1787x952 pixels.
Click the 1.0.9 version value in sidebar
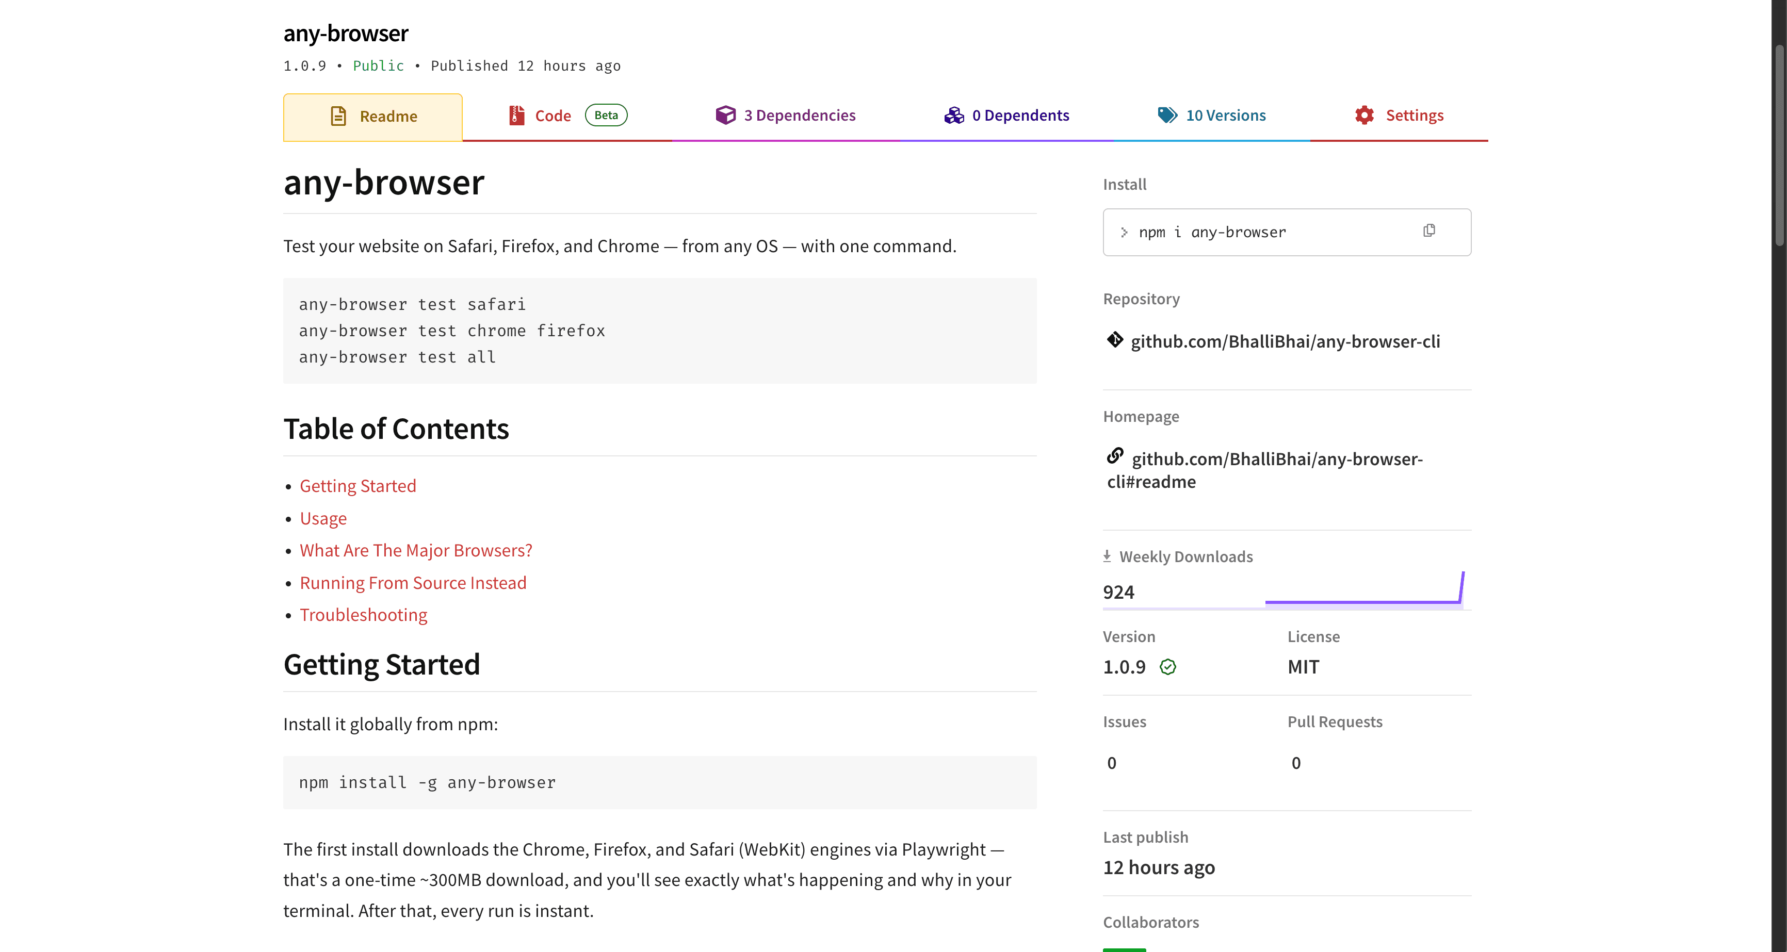(1124, 667)
